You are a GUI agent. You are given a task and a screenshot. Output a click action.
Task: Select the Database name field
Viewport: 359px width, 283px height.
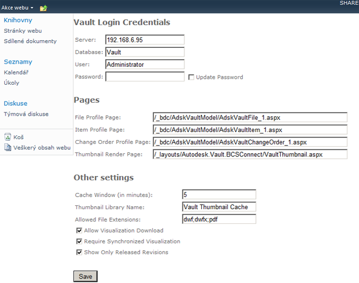(x=145, y=52)
